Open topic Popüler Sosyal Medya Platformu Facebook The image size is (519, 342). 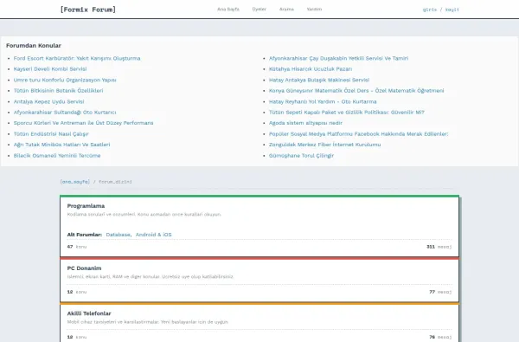click(358, 134)
